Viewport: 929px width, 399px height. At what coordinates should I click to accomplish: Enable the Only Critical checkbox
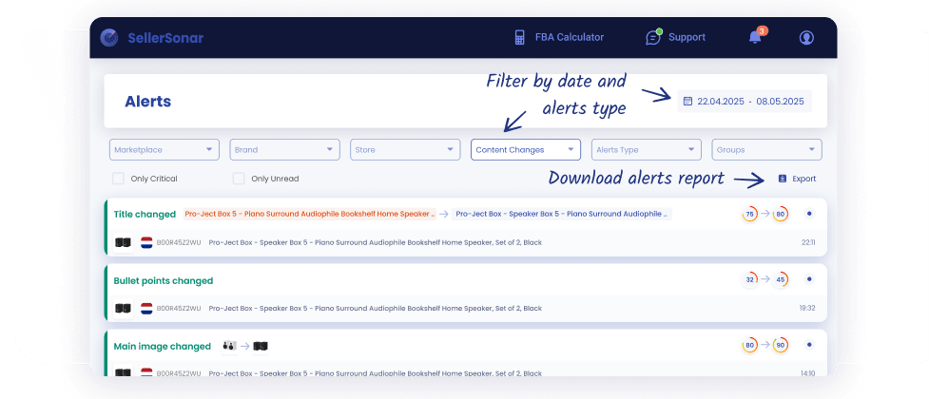(118, 179)
